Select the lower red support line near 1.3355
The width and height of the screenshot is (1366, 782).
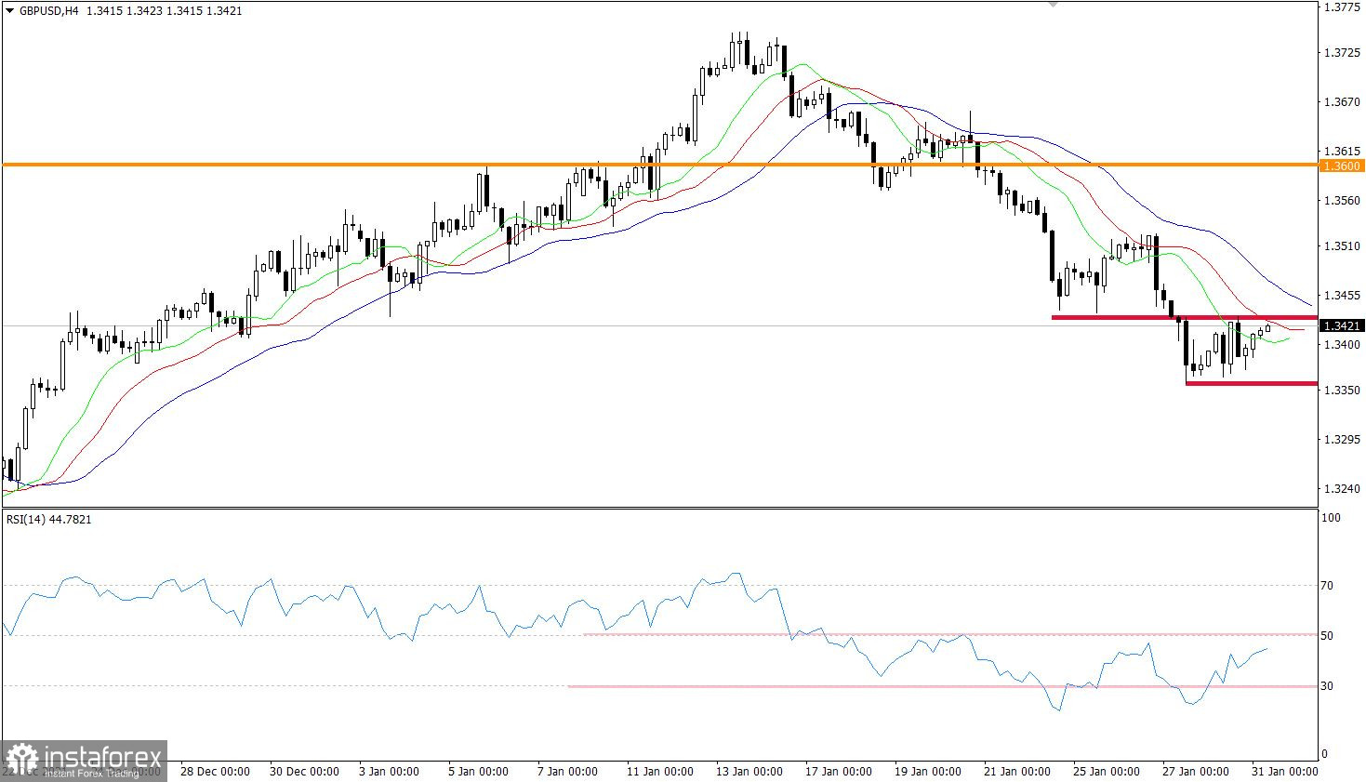(x=1252, y=383)
